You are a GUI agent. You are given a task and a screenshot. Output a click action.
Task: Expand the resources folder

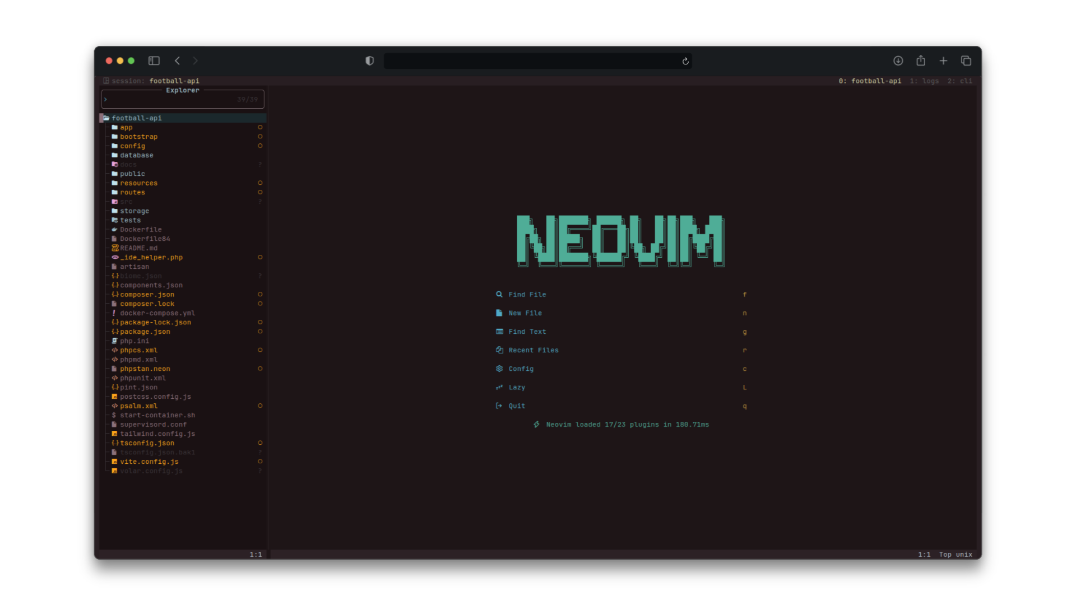[x=138, y=183]
